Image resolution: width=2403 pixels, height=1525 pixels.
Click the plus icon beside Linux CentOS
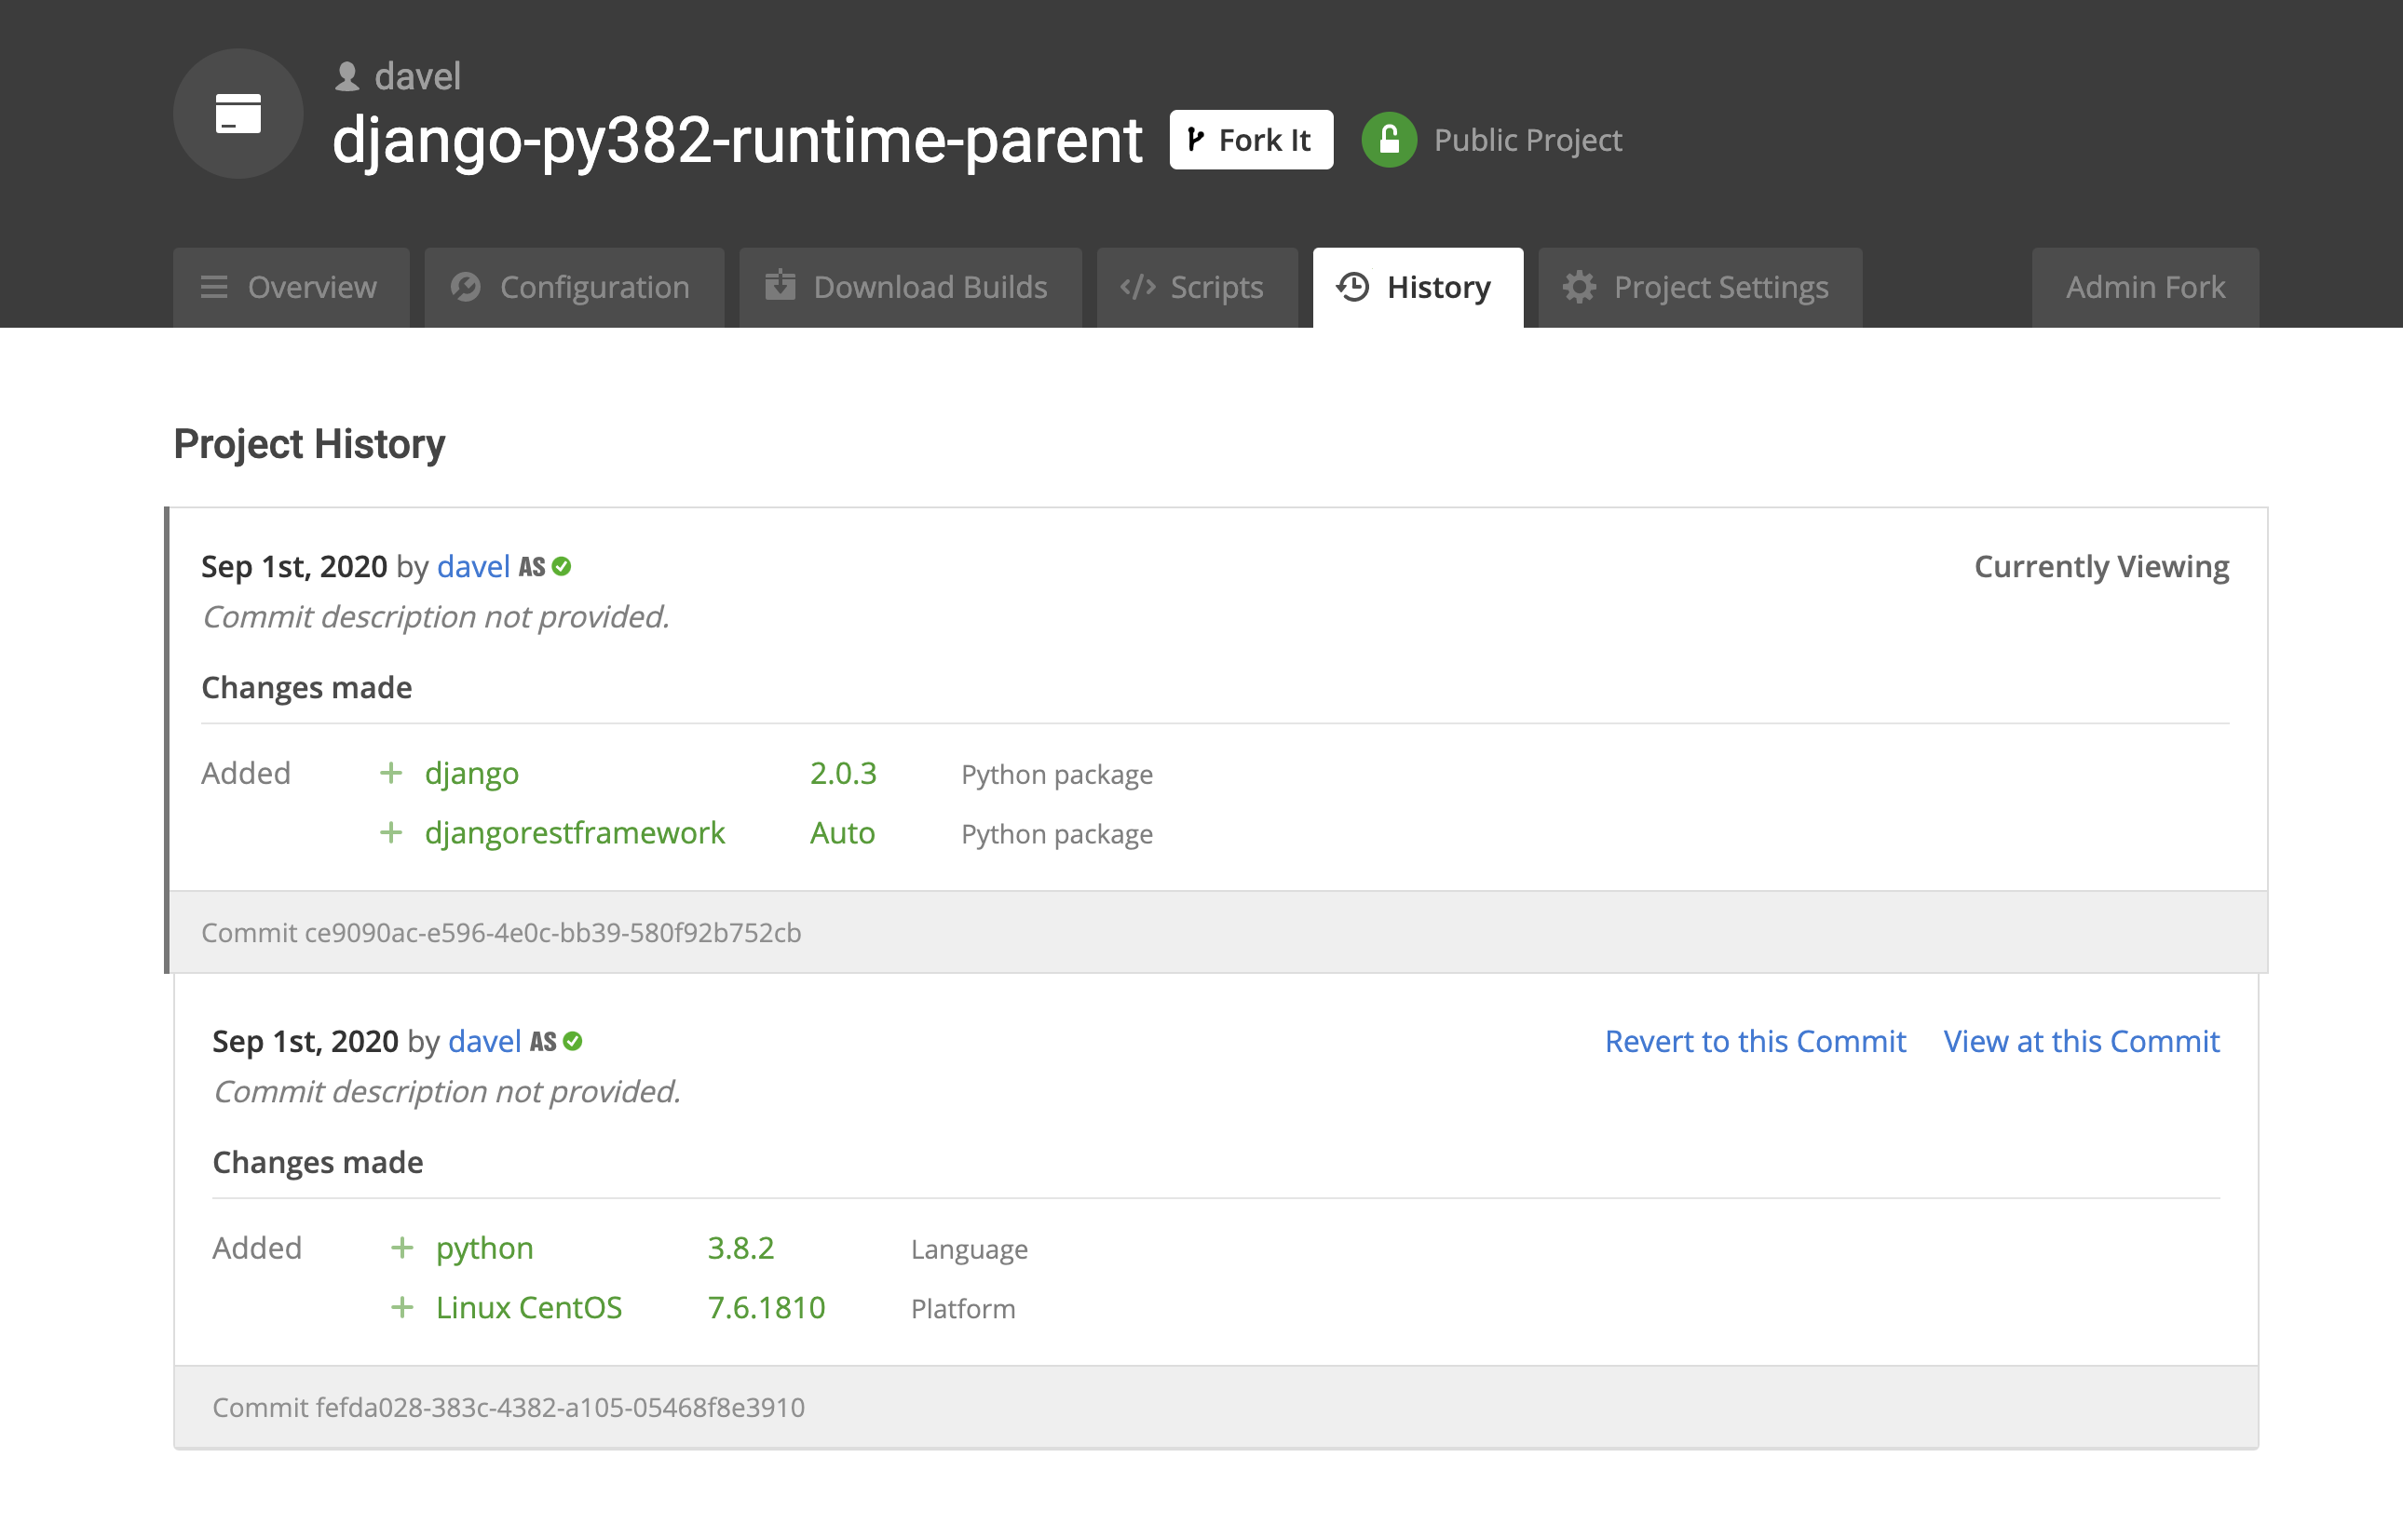402,1307
